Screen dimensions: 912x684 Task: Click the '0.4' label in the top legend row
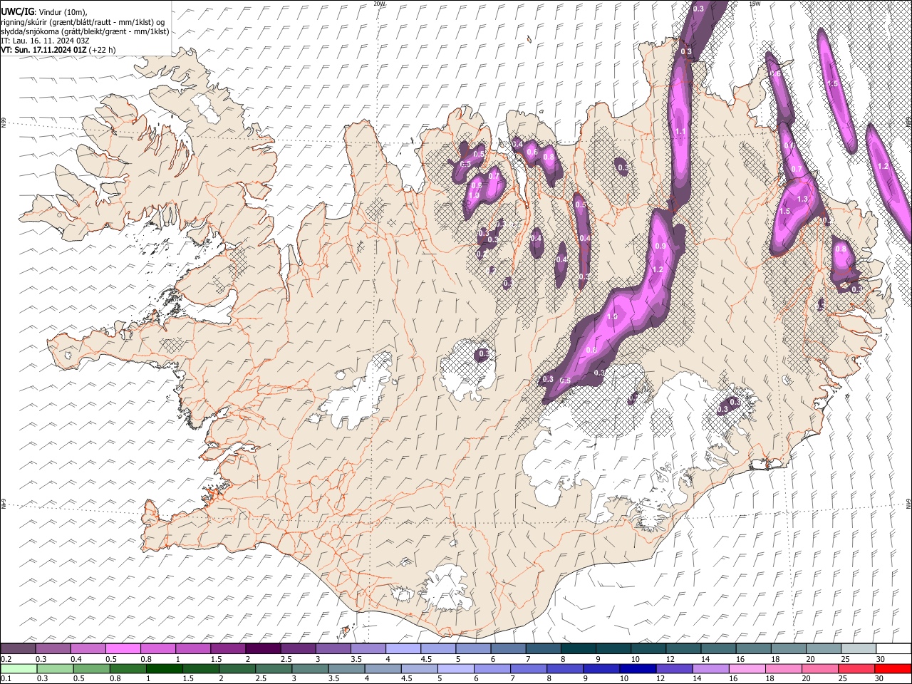click(76, 659)
